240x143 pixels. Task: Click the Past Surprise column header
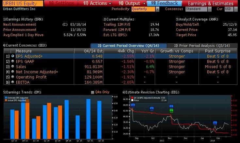coord(218,51)
